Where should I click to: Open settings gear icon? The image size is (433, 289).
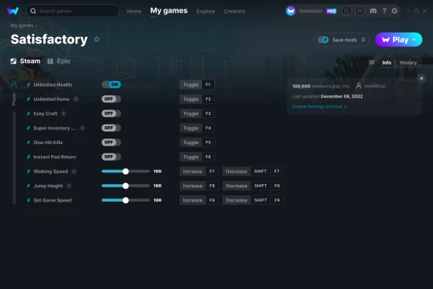[x=394, y=11]
